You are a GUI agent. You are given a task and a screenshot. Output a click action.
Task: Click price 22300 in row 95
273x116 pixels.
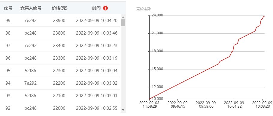[x=59, y=71]
